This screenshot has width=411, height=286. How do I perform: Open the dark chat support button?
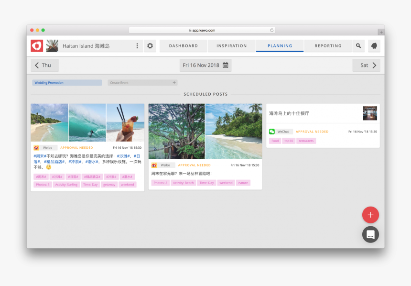(370, 234)
